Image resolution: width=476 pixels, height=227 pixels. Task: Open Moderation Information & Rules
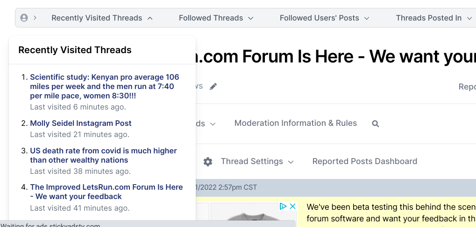tap(295, 123)
